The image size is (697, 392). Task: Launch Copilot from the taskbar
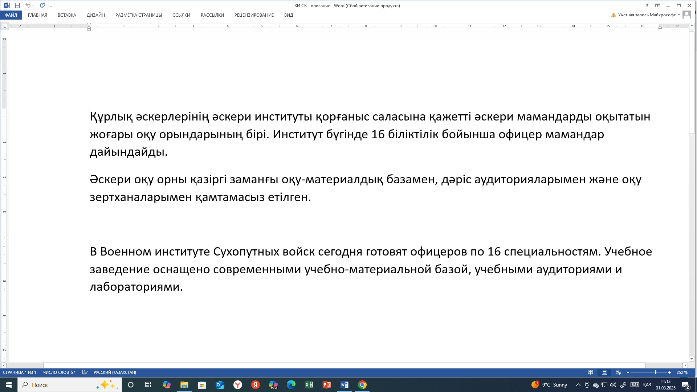tap(167, 385)
